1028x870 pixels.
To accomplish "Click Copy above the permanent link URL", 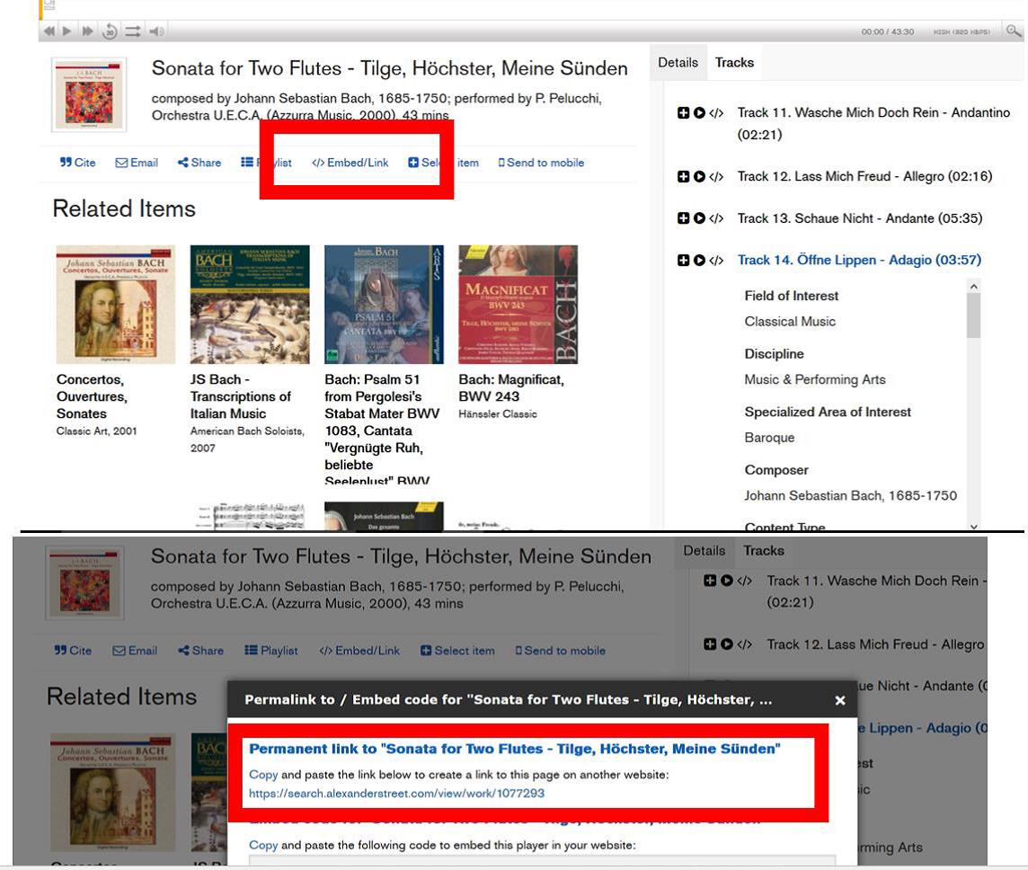I will pos(263,774).
